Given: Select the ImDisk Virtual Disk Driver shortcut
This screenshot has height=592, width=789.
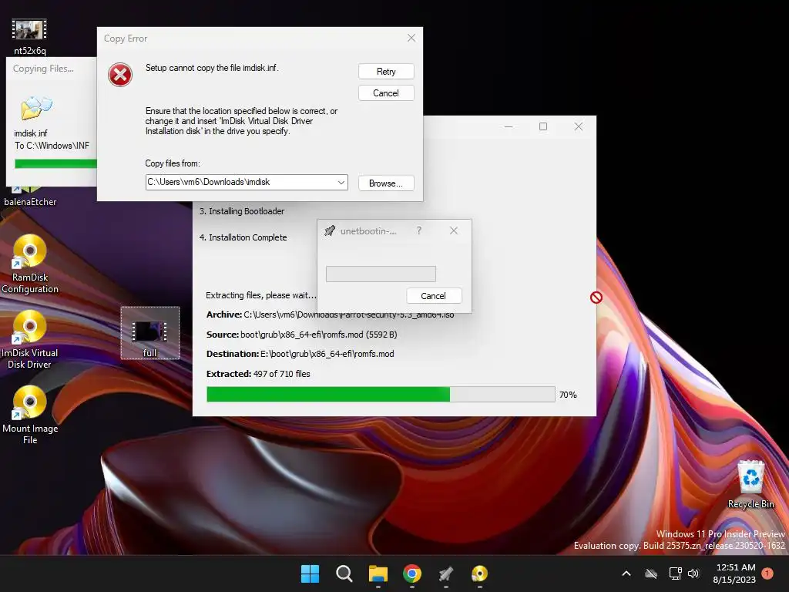Looking at the screenshot, I should tap(30, 340).
